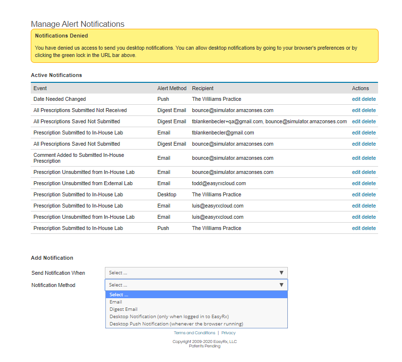Select the todd@easyrxcloud.com recipient cell
402x362 pixels.
pyautogui.click(x=219, y=183)
